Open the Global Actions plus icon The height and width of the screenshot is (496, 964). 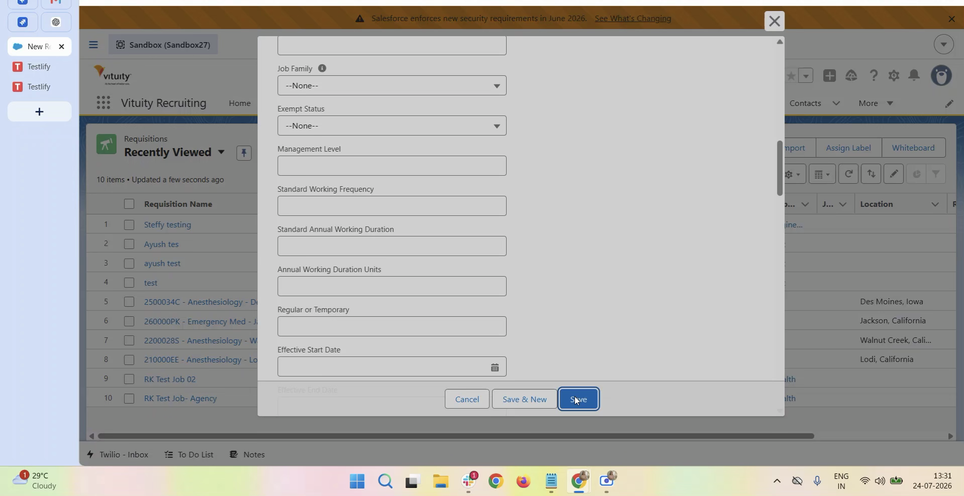point(829,76)
